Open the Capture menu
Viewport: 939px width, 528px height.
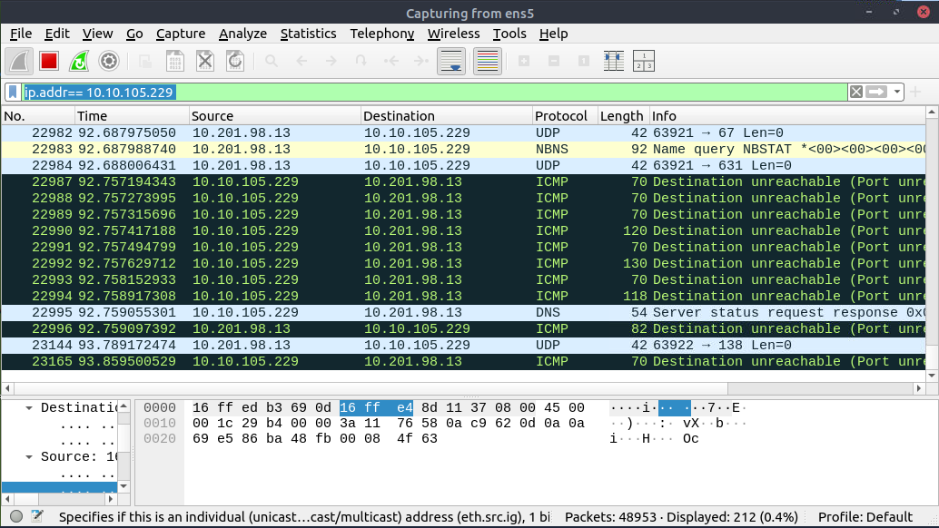(x=181, y=34)
